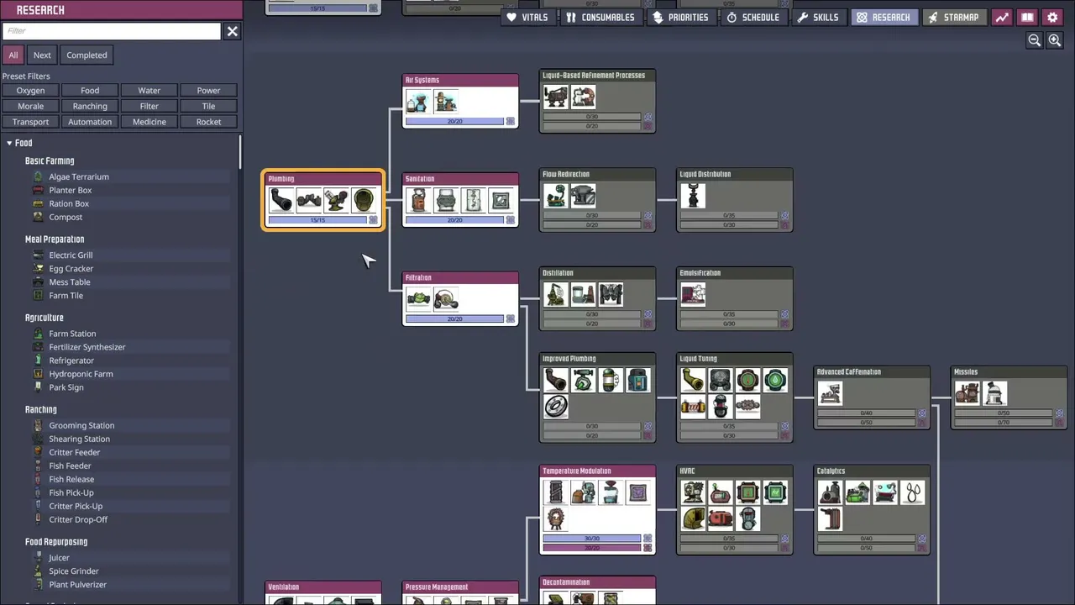The height and width of the screenshot is (605, 1075).
Task: Open the Starmap tab
Action: 953,17
